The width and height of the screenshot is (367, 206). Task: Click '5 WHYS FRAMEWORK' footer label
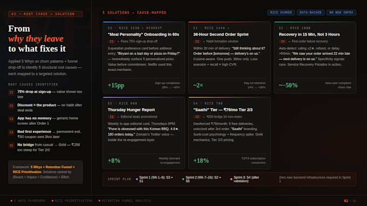pos(30,201)
